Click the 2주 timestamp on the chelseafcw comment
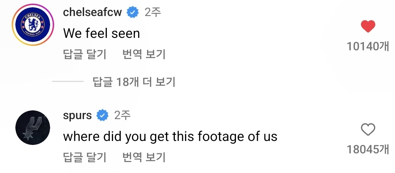The width and height of the screenshot is (395, 173). pyautogui.click(x=153, y=12)
